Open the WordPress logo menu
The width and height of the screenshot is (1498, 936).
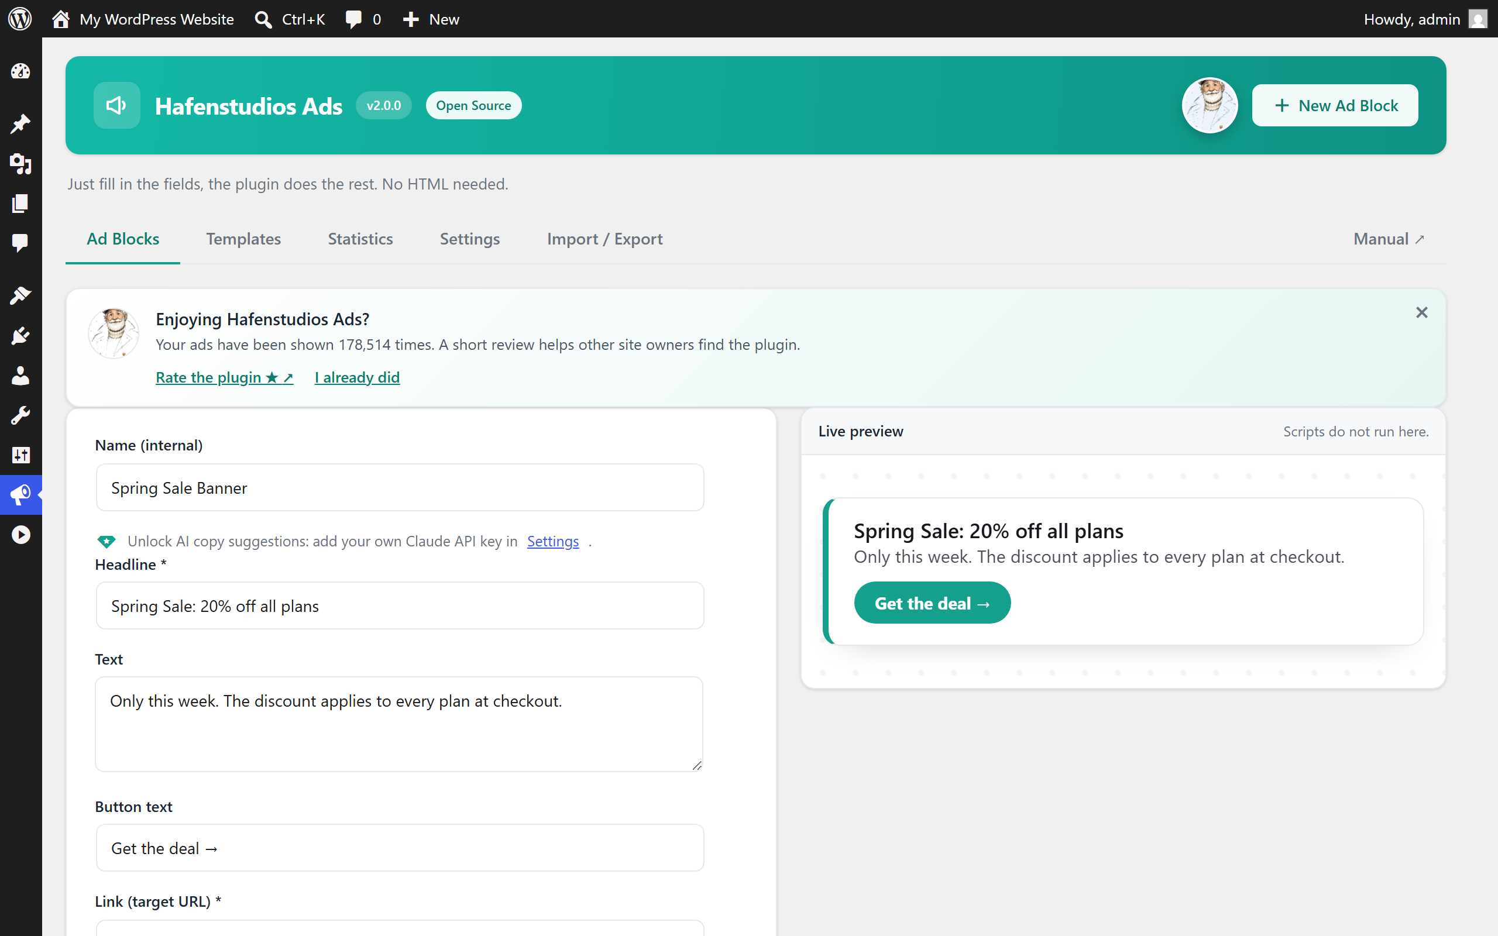pyautogui.click(x=20, y=19)
